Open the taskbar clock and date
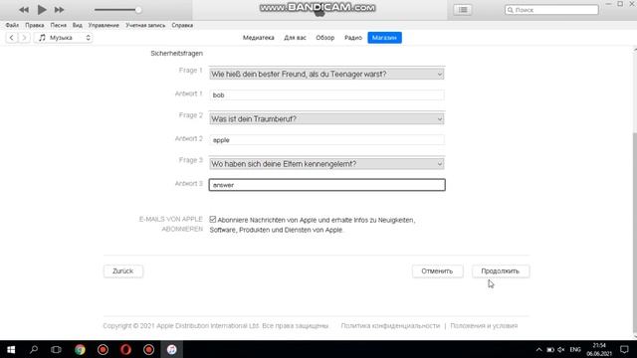 (599, 349)
